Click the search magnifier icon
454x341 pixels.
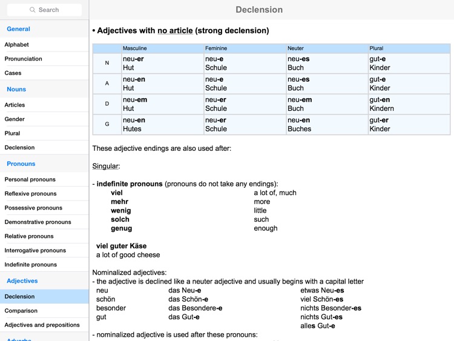click(x=33, y=10)
